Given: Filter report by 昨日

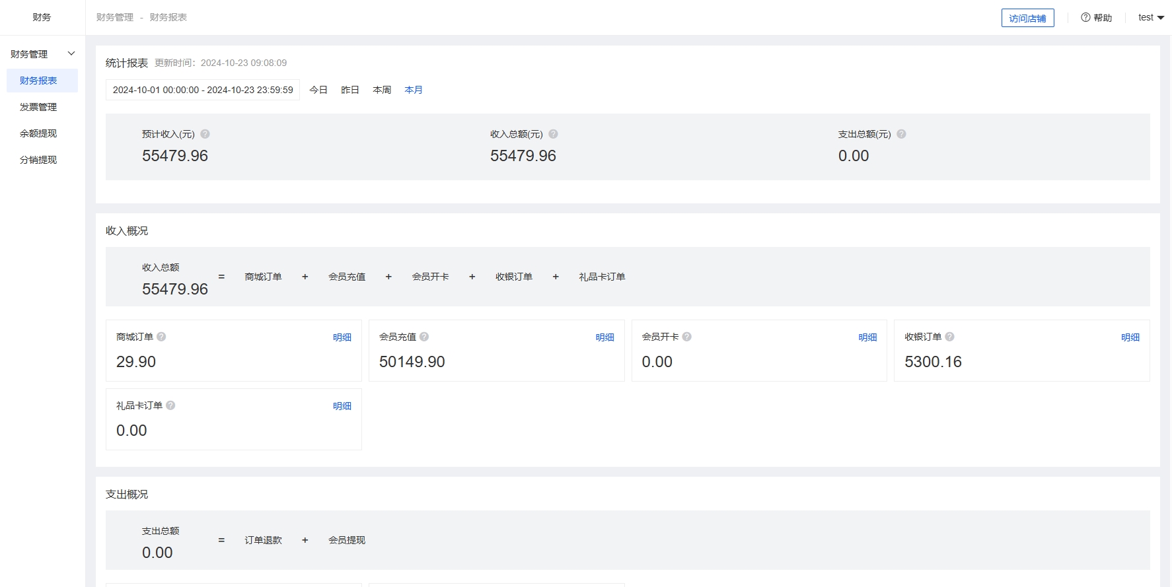Looking at the screenshot, I should pos(350,90).
